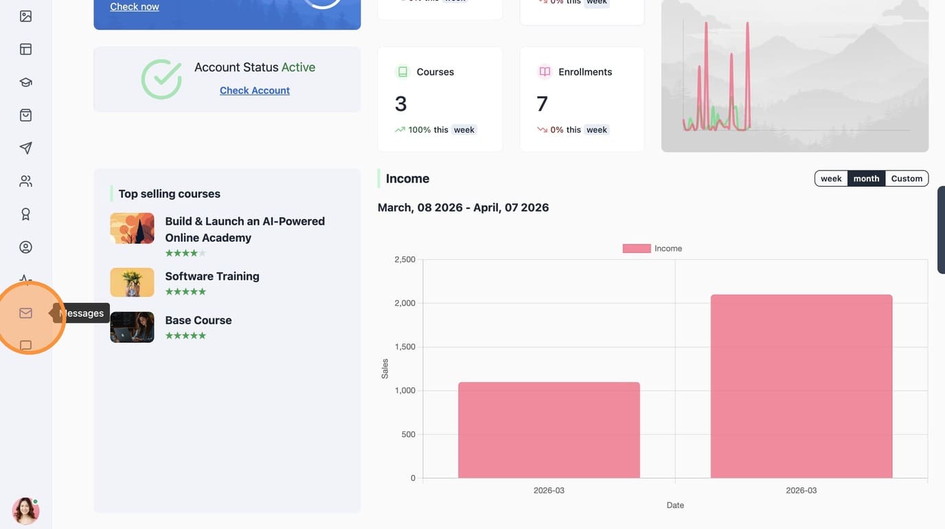Click the paper plane marketing icon
Image resolution: width=945 pixels, height=529 pixels.
pos(25,148)
